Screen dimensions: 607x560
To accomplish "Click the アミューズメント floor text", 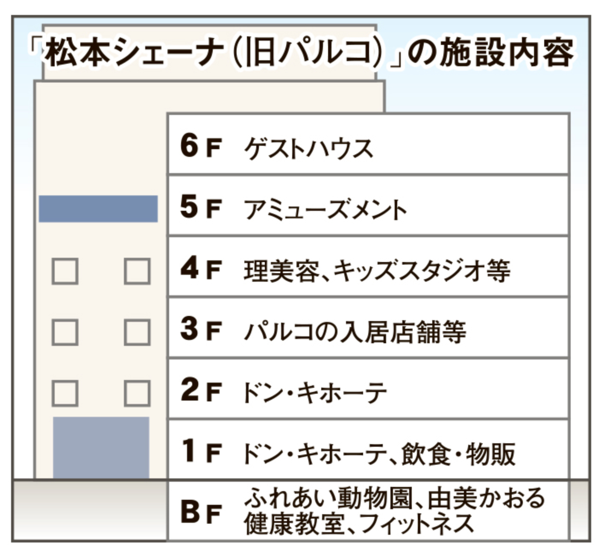I will pos(325,209).
